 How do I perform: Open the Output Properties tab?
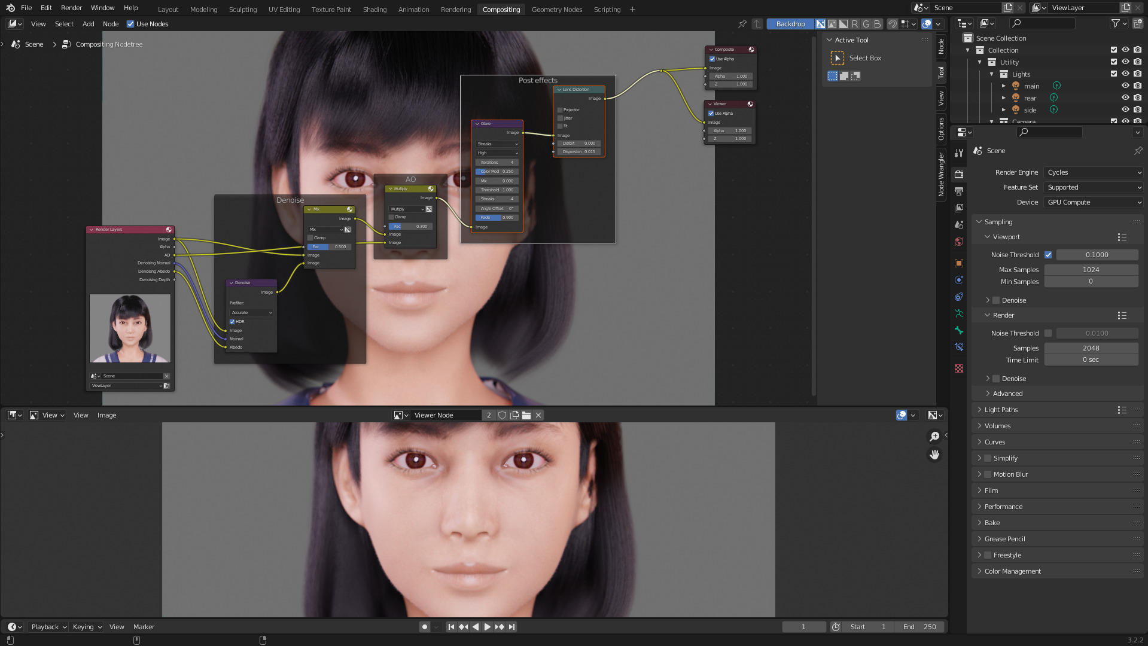click(x=959, y=191)
